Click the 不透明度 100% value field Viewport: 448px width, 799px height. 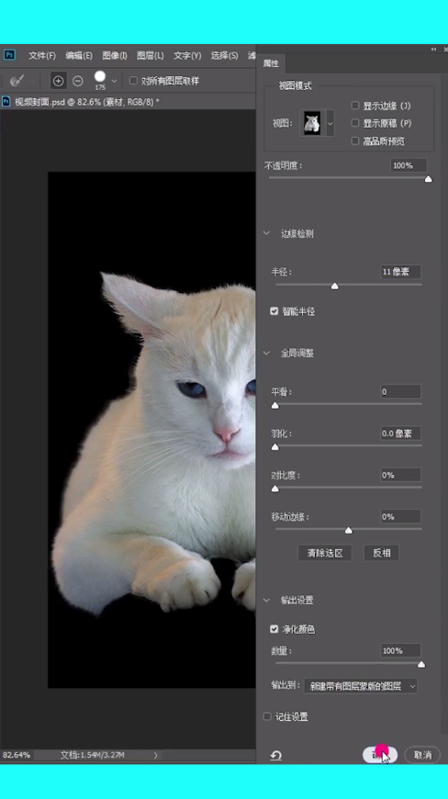coord(409,165)
